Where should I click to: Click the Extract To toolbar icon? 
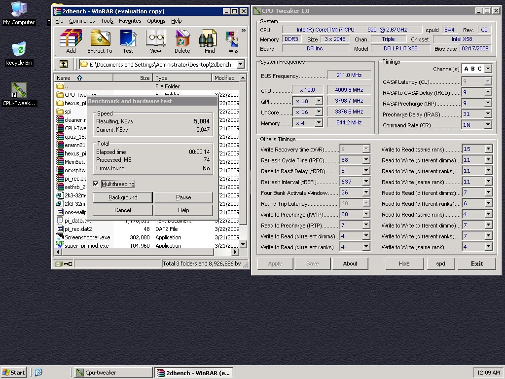click(100, 41)
